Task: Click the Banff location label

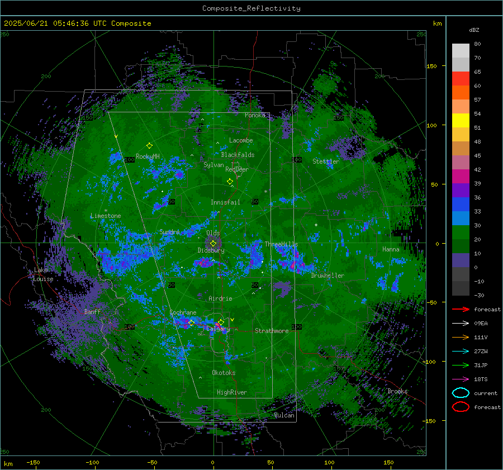Action: (92, 311)
